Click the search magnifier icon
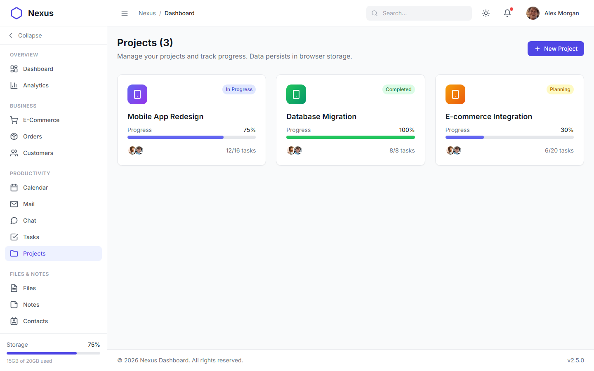The height and width of the screenshot is (371, 594). 375,13
